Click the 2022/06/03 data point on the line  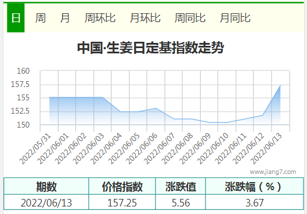[103, 97]
